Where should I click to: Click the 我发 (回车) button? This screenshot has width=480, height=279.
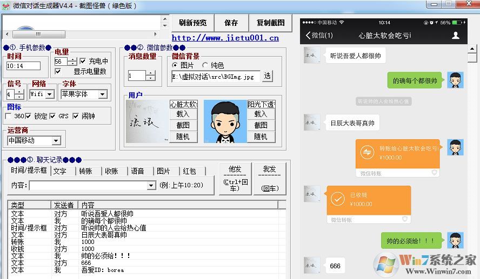click(270, 179)
